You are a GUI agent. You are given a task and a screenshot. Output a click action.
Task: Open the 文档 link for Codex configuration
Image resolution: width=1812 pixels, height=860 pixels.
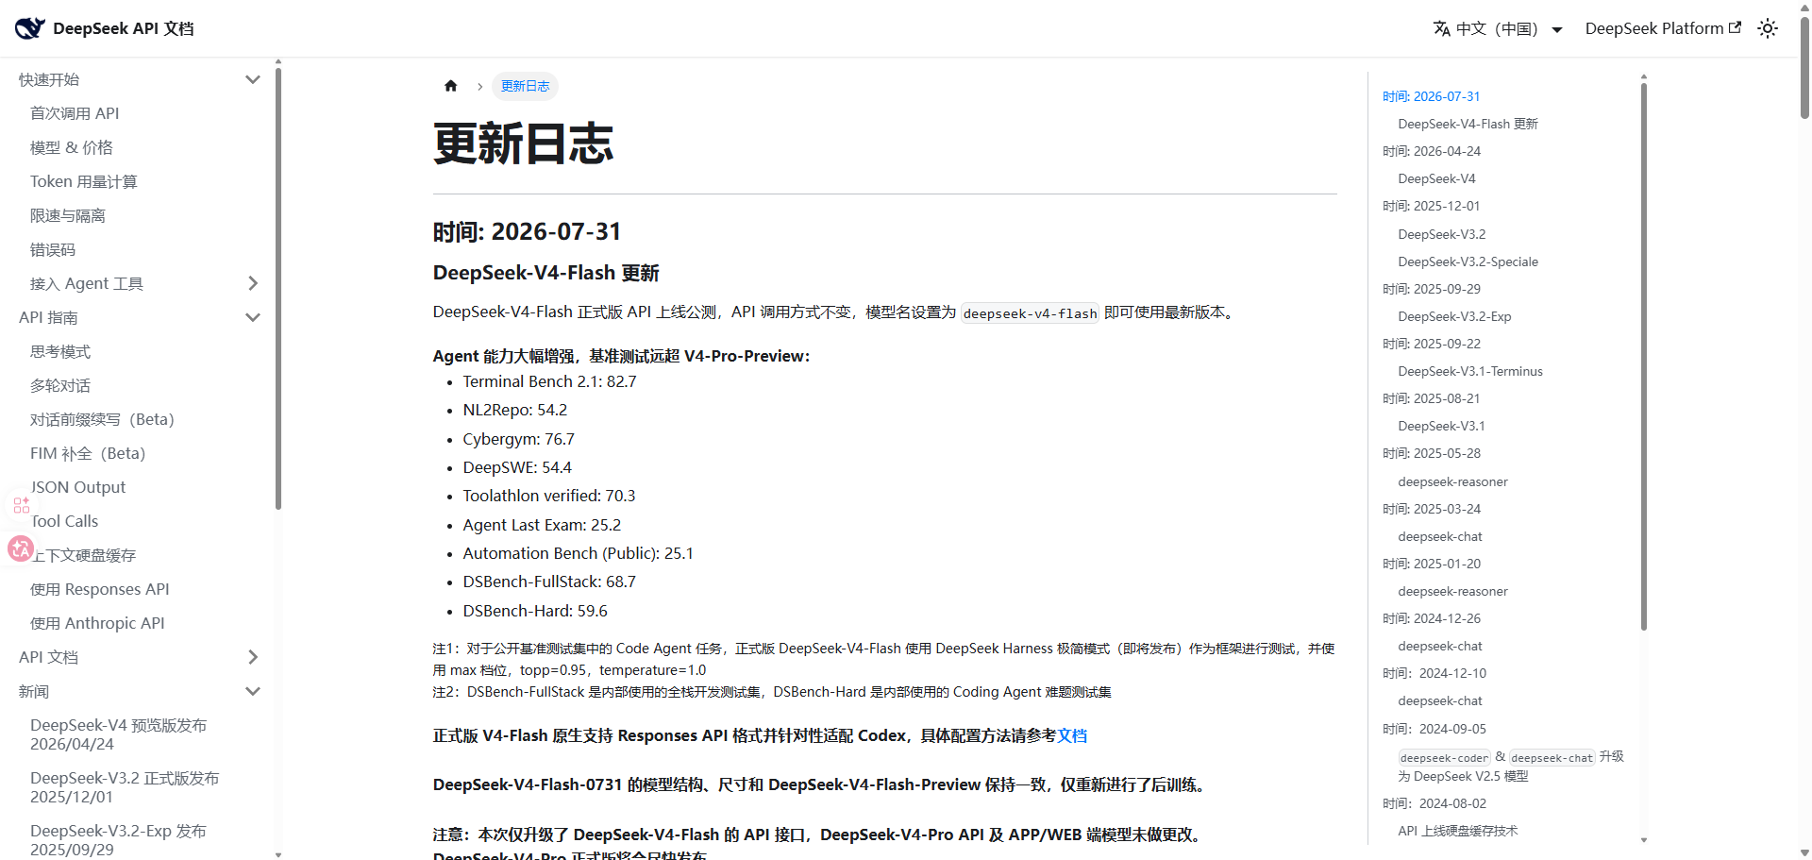[1072, 735]
